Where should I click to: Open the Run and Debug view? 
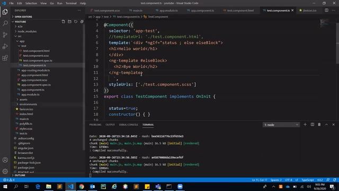5,46
